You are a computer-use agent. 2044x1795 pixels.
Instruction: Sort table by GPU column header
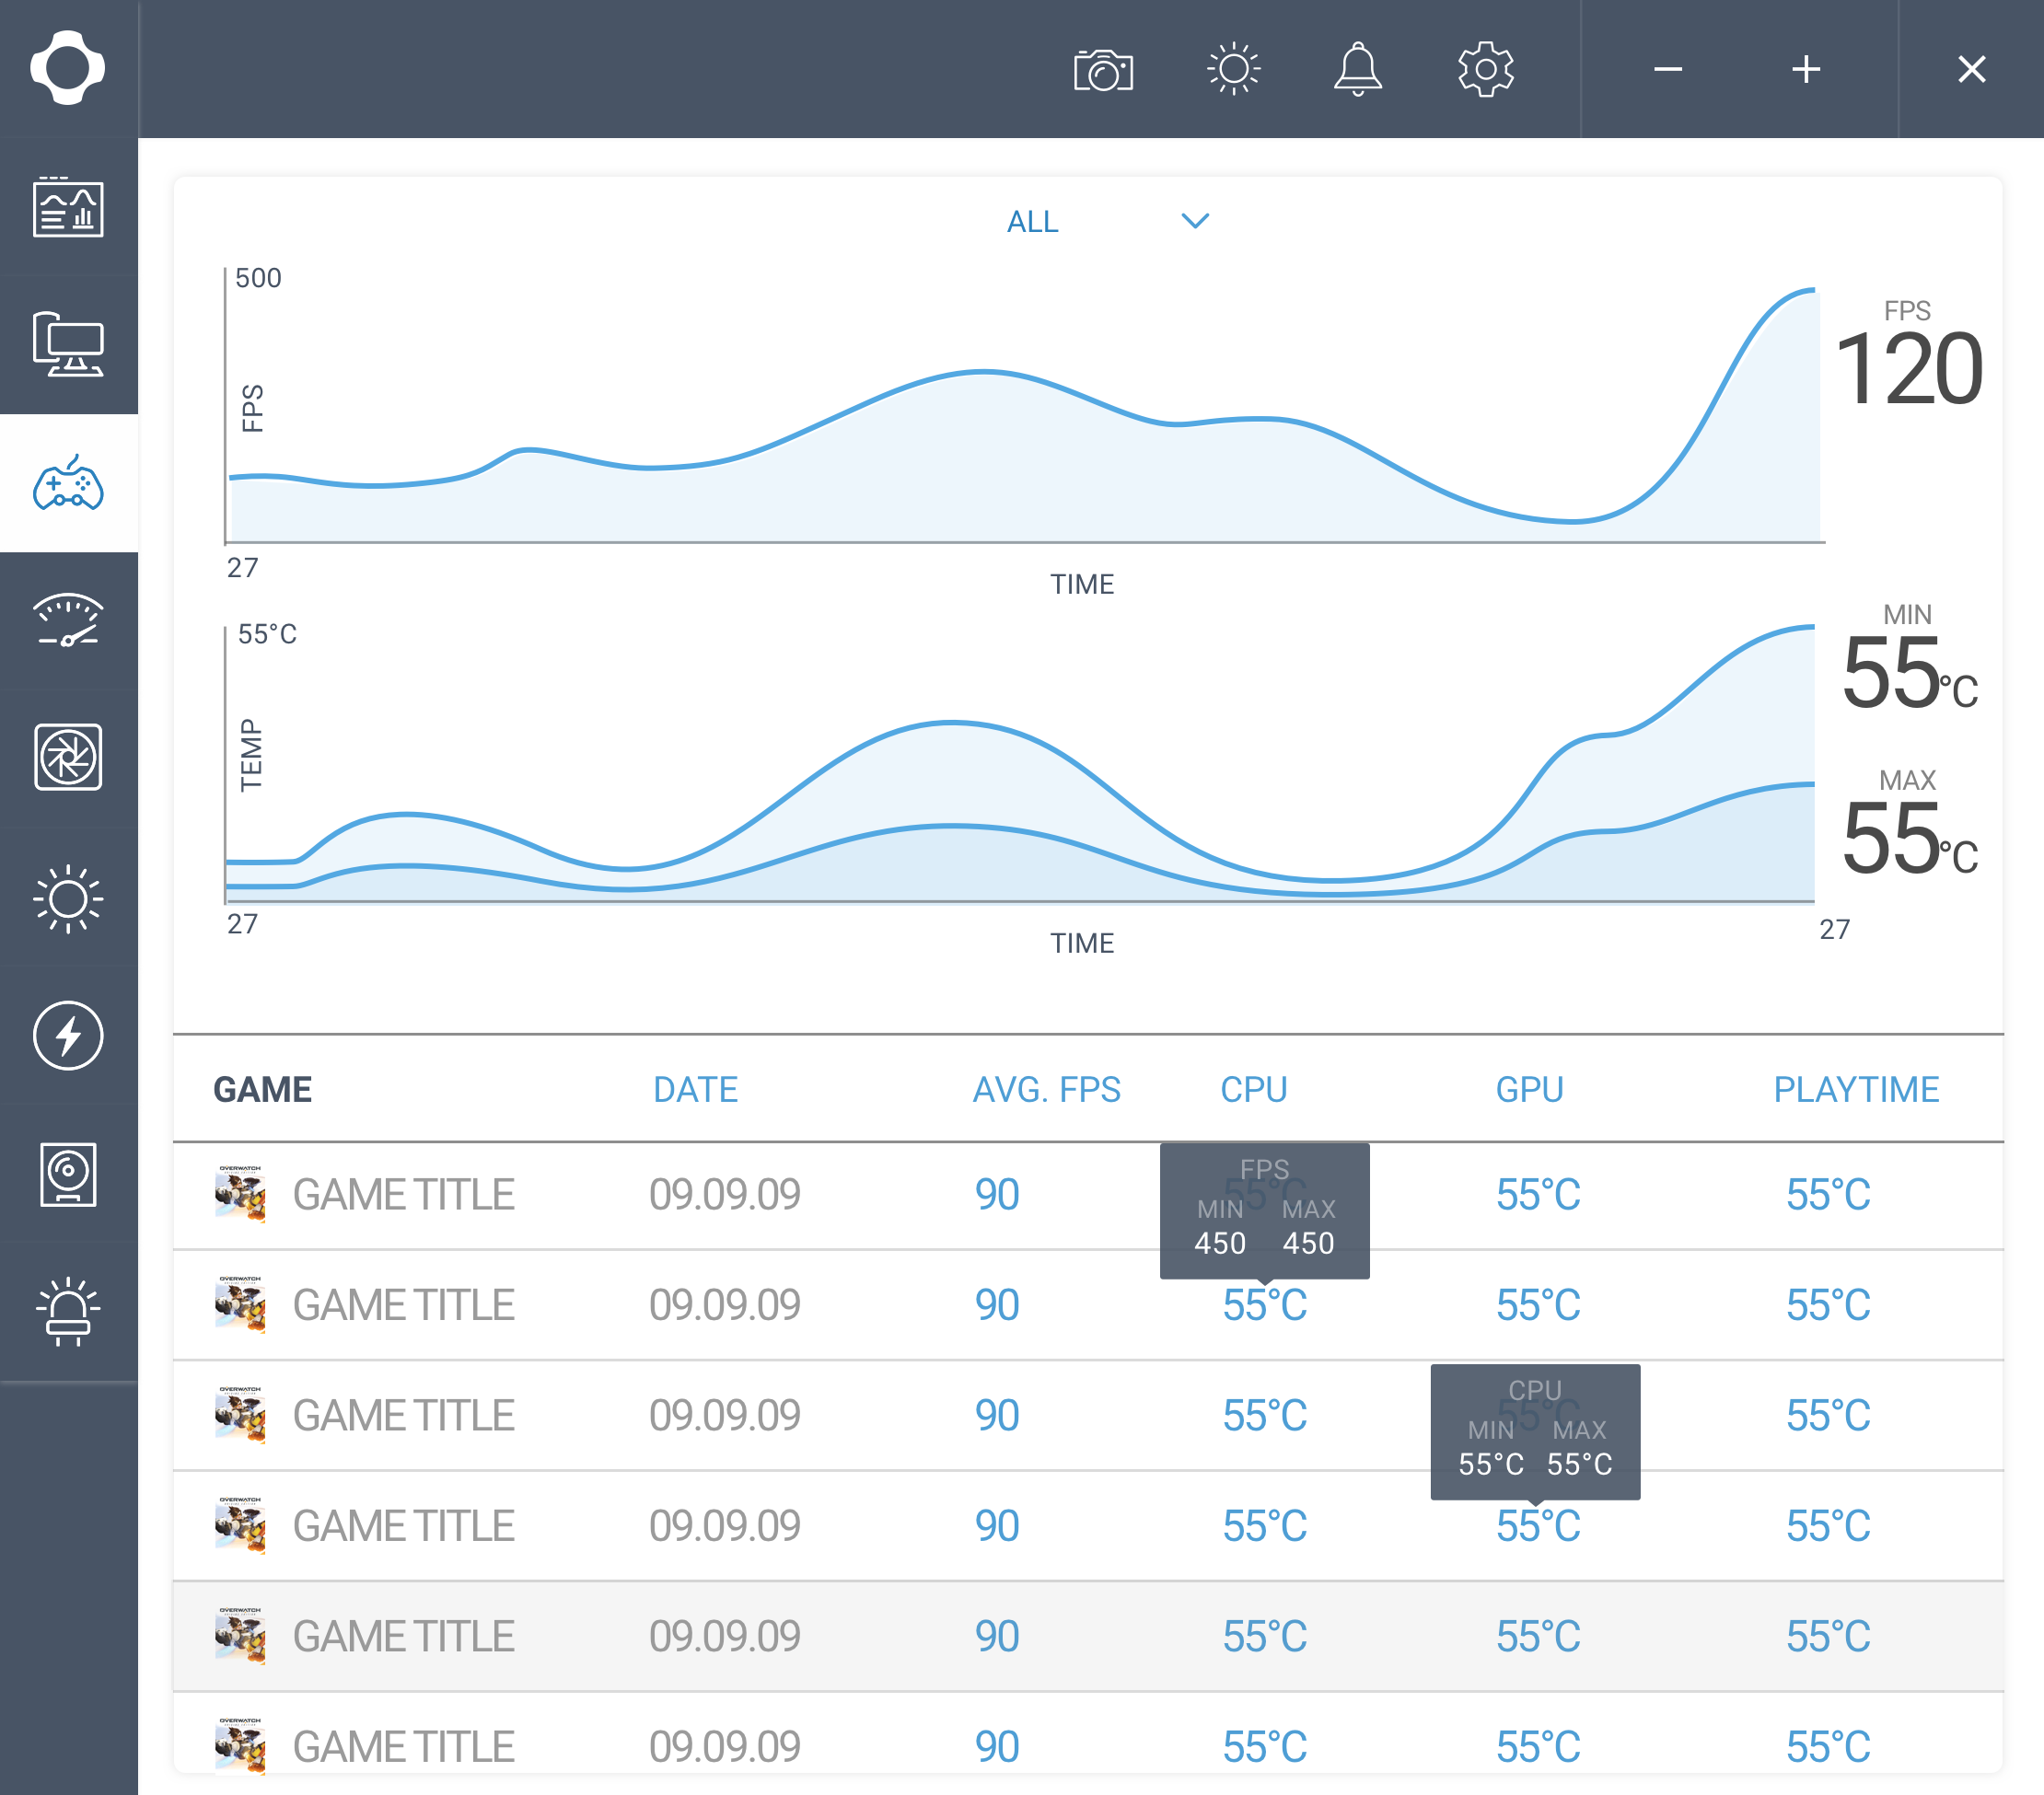(x=1529, y=1089)
